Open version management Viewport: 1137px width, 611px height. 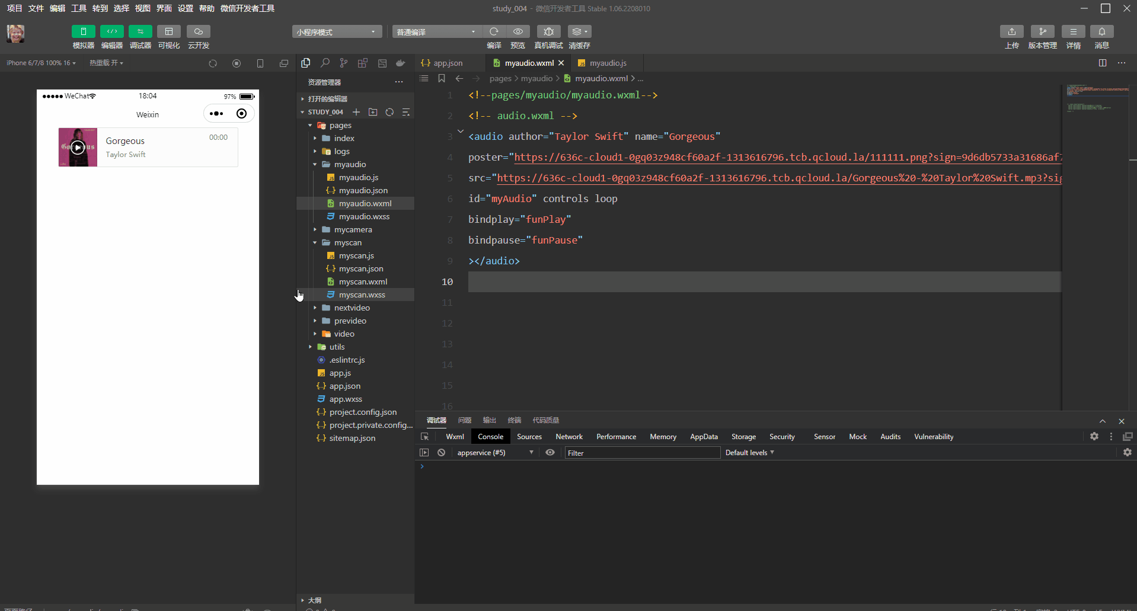(x=1043, y=31)
